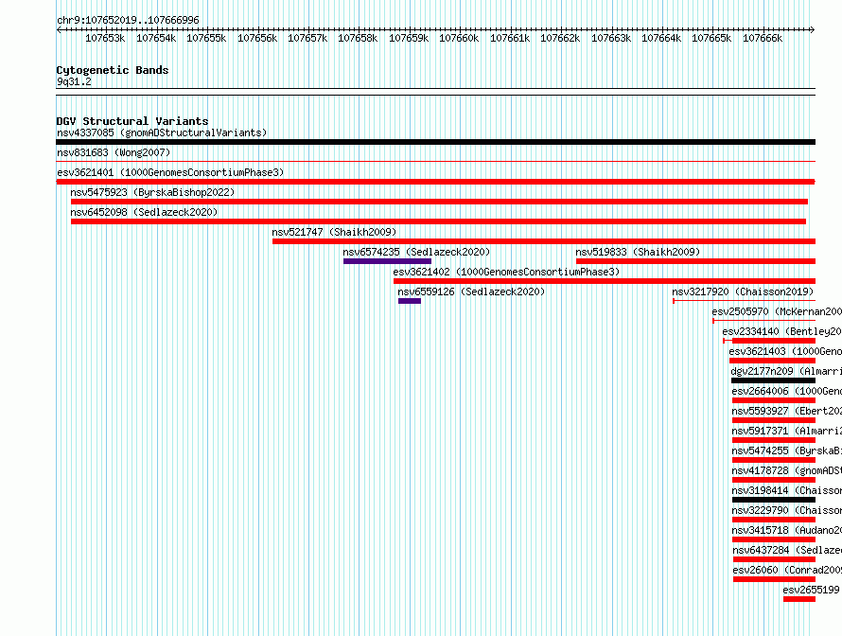Open esv3621402 1000GenomesConsortiumPhase3 label
The image size is (842, 636).
pyautogui.click(x=506, y=272)
